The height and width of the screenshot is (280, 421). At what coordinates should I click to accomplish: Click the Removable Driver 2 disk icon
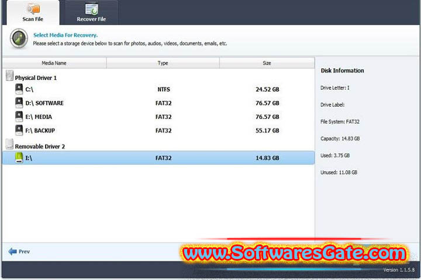[x=9, y=144]
